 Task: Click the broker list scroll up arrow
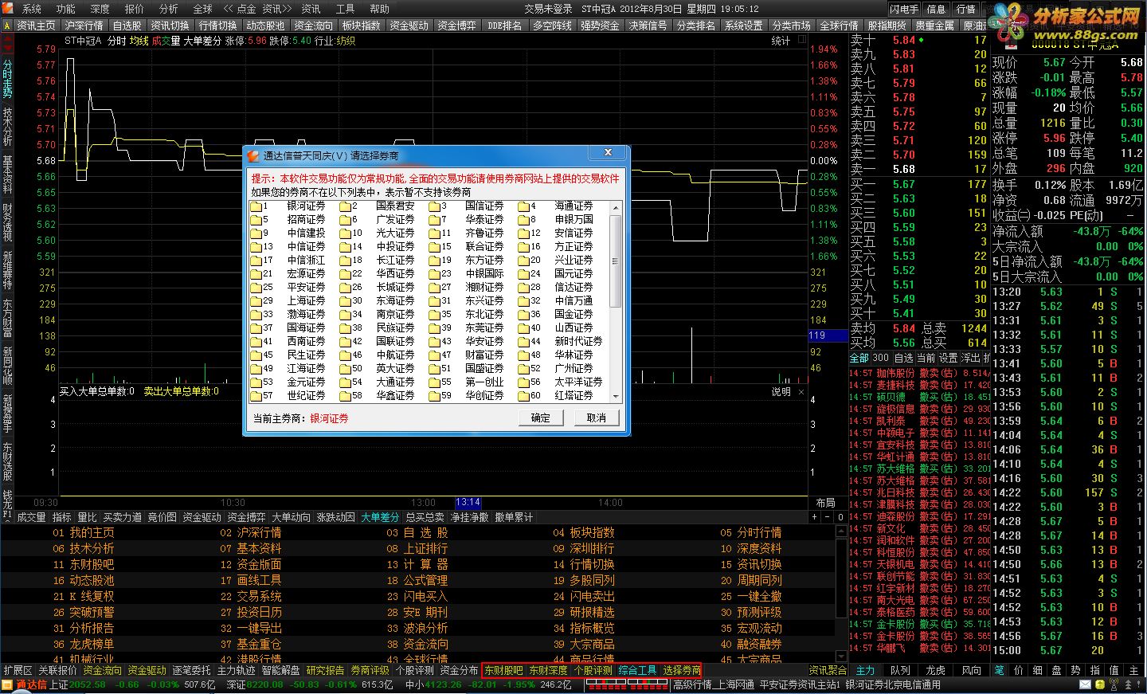point(615,206)
